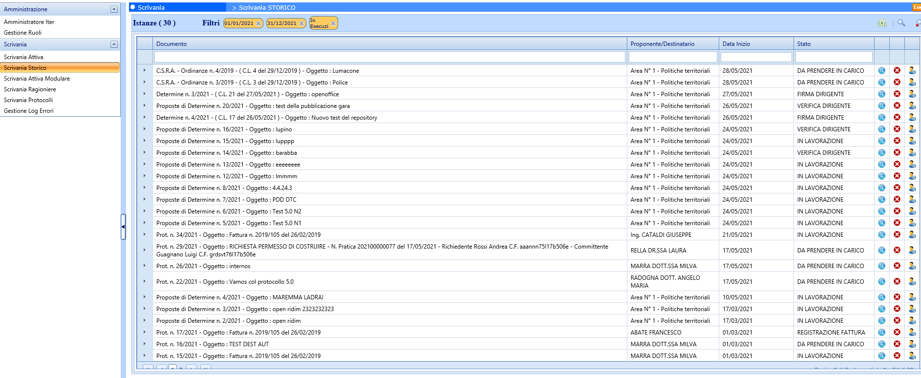This screenshot has height=378, width=921.
Task: Open Scrivania Attiva
Action: 23,57
